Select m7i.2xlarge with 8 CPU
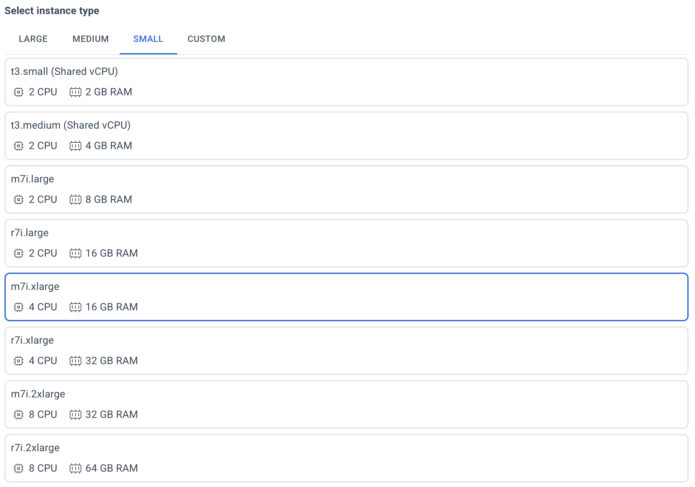This screenshot has height=487, width=695. (x=346, y=404)
